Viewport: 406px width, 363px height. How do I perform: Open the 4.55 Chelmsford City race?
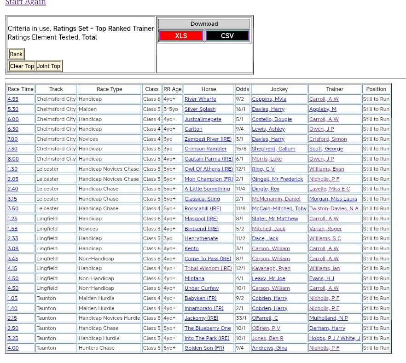[13, 99]
